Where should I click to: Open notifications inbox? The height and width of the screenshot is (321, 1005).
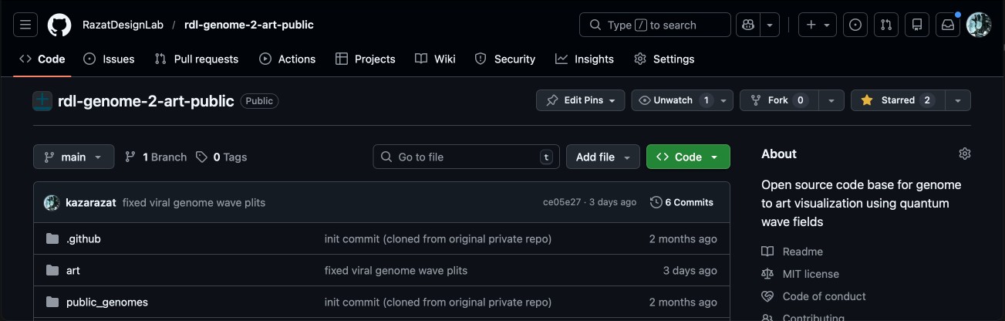tap(948, 25)
